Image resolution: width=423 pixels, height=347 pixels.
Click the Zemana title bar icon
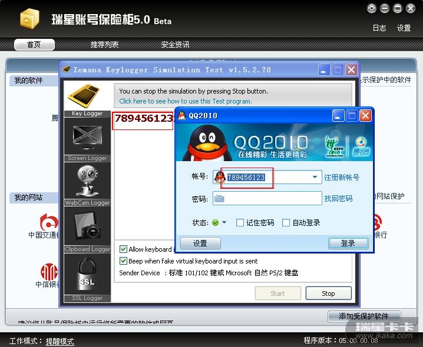66,69
